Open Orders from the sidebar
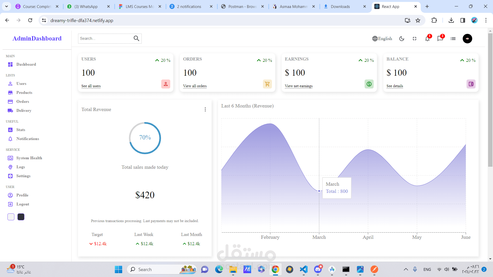The height and width of the screenshot is (277, 493). tap(18, 102)
